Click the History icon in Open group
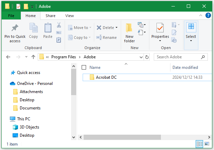The width and height of the screenshot is (214, 150). [x=174, y=40]
